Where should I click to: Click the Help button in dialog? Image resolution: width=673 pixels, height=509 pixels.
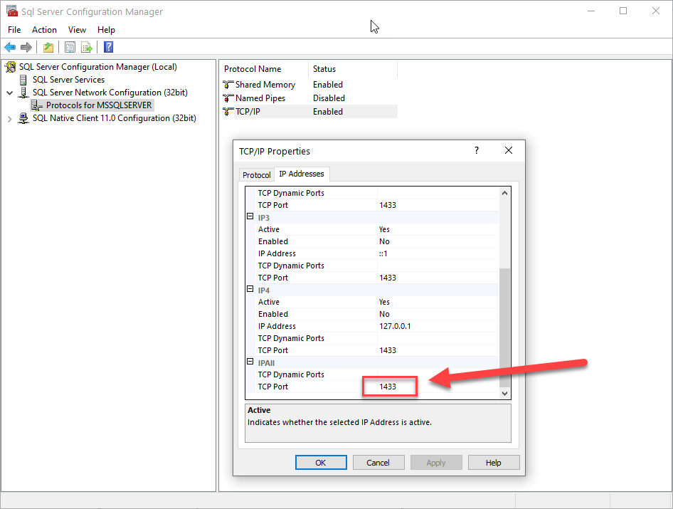pos(494,463)
